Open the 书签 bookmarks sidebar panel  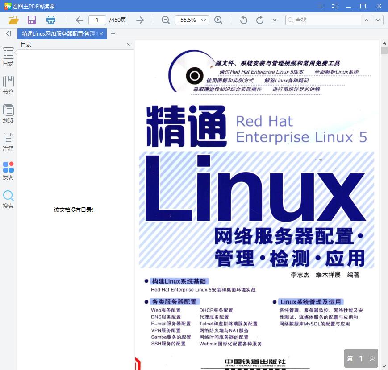8,85
